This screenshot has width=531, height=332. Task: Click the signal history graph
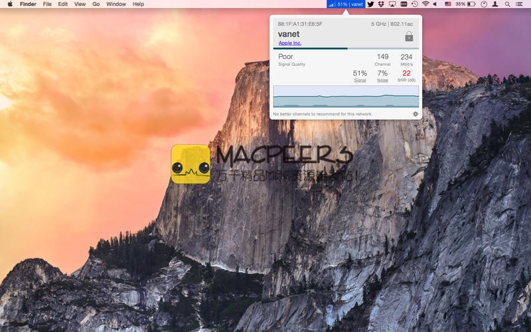[x=346, y=96]
